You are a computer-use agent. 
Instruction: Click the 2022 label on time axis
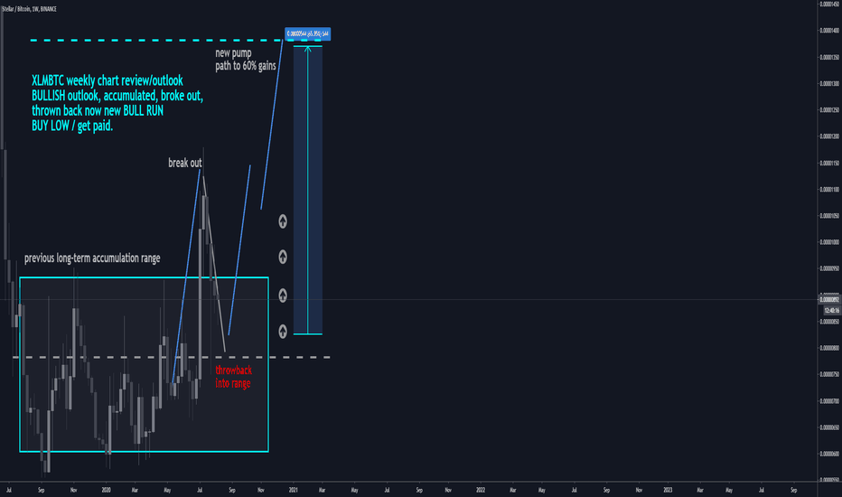point(481,490)
